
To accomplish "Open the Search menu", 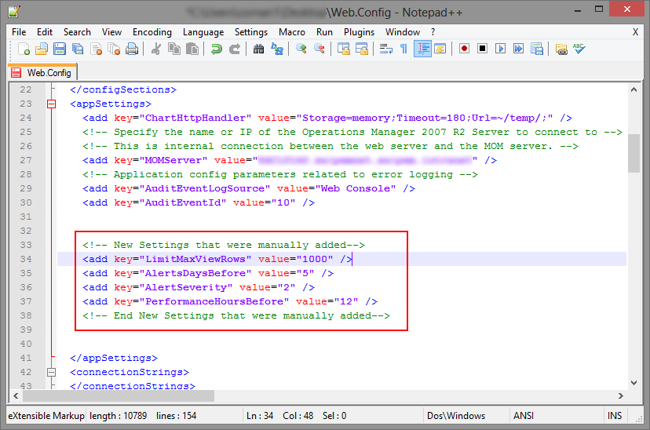I will [x=77, y=32].
